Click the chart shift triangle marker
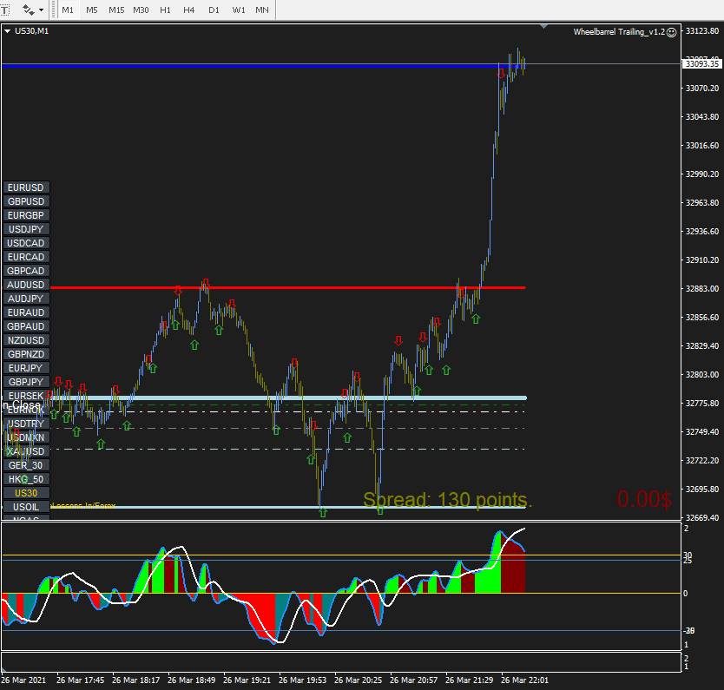The height and width of the screenshot is (690, 724). (x=544, y=26)
